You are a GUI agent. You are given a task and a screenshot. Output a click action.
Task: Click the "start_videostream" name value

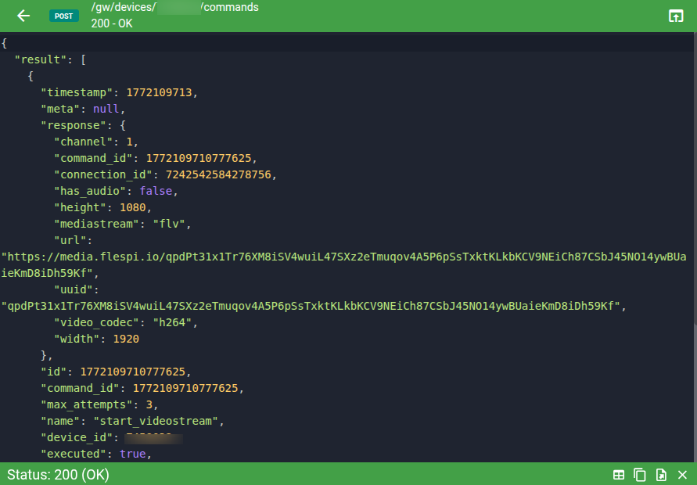click(x=167, y=421)
